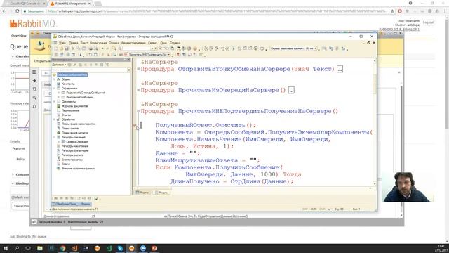
Task: Select Бизнес-процессы in tree
Action: pyautogui.click(x=72, y=160)
